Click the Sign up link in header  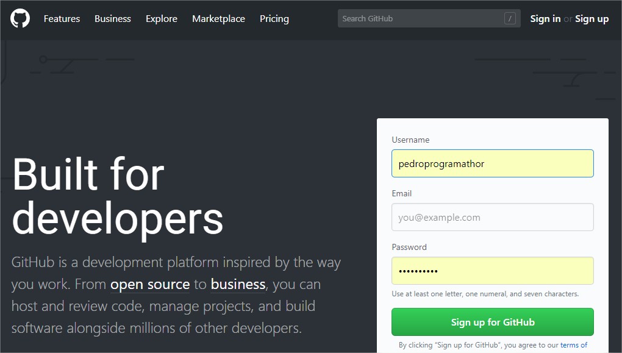tap(592, 18)
